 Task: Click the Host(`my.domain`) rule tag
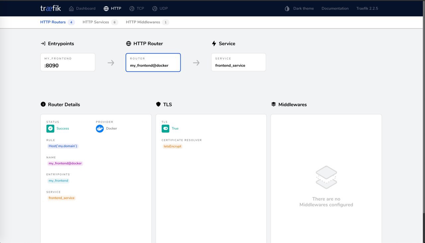(63, 146)
